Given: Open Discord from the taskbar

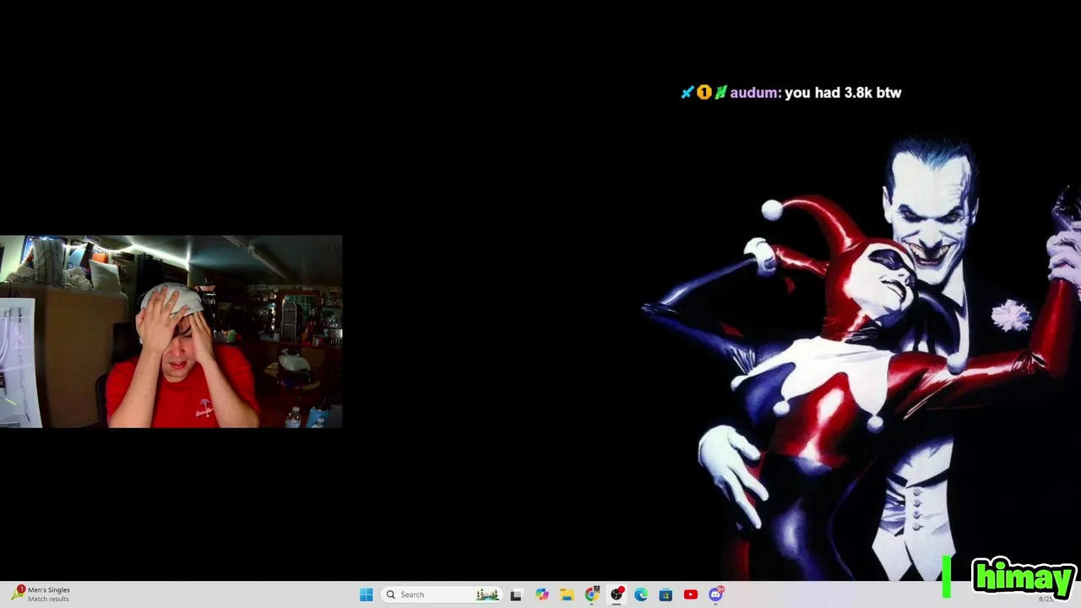Looking at the screenshot, I should [x=716, y=594].
